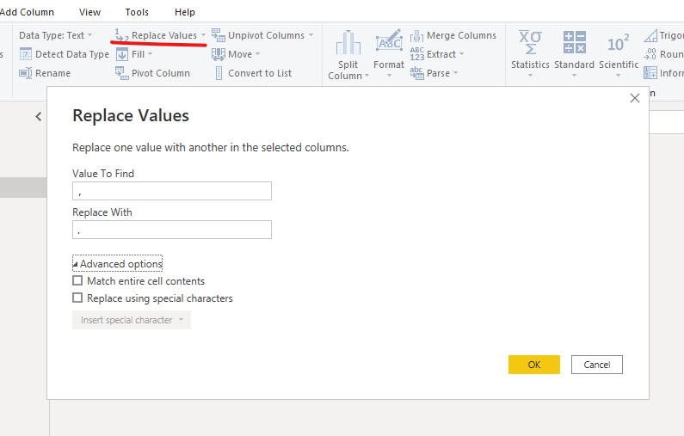
Task: Open the Move dropdown arrow
Action: (x=257, y=54)
